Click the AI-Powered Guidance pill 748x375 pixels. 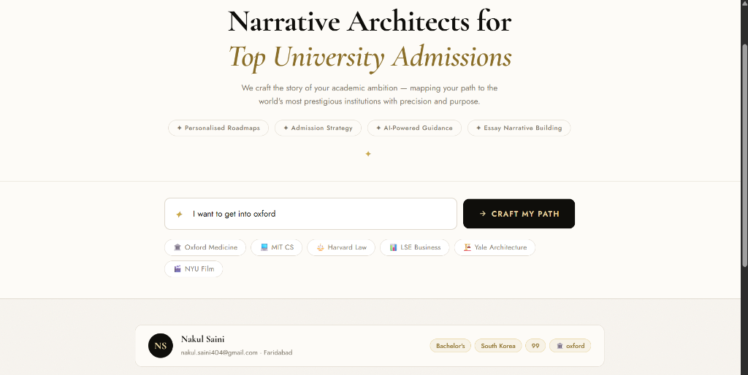pos(414,128)
